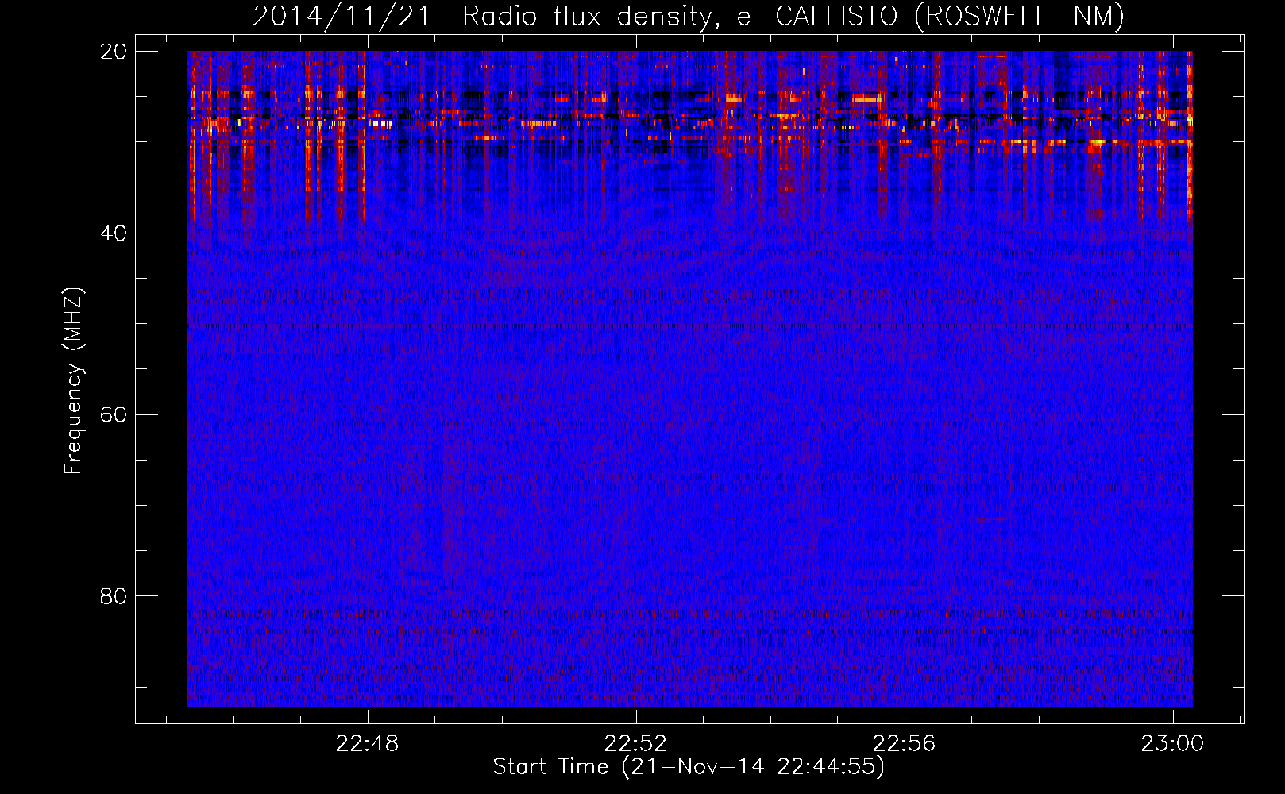1285x794 pixels.
Task: Click the date '2014/11/21' in the title
Action: 342,16
